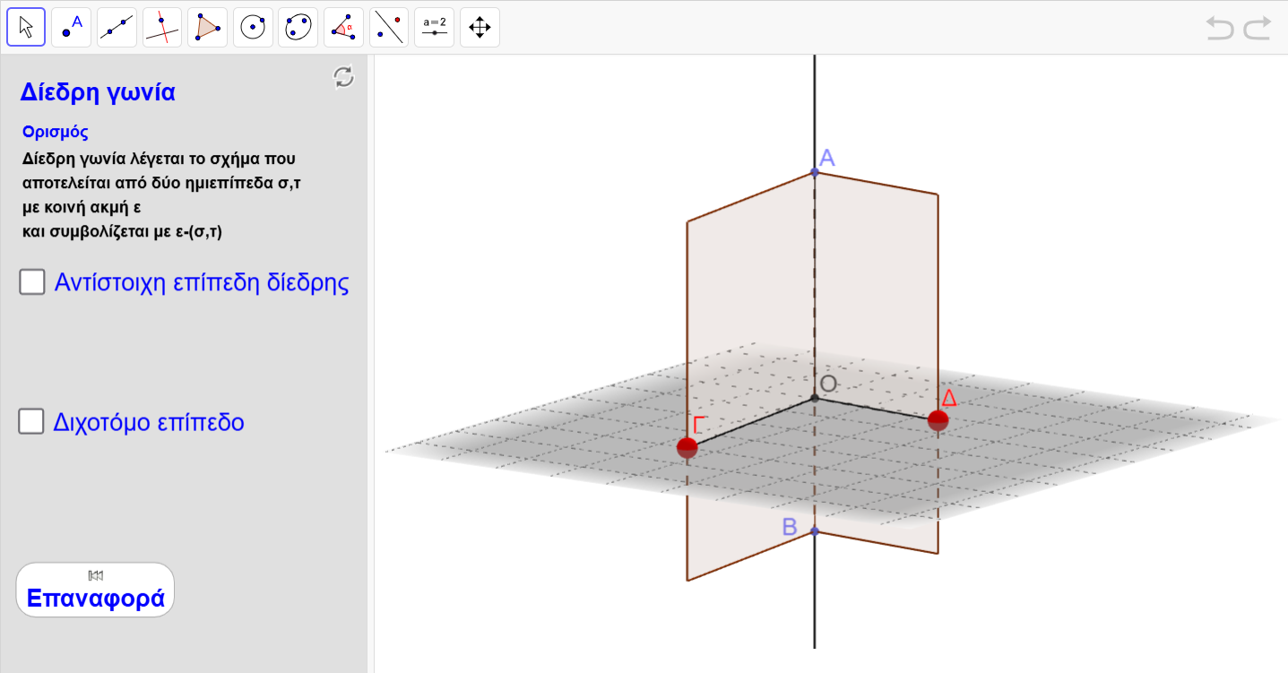Enable the Αντίστοιχη επίπεδη δίεδρης checkbox

tap(32, 282)
